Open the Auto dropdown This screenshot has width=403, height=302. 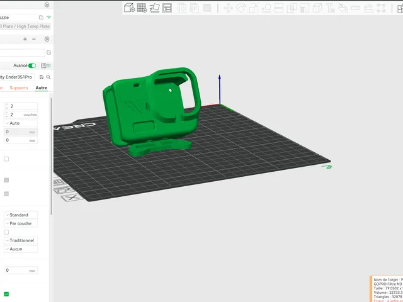pos(21,123)
